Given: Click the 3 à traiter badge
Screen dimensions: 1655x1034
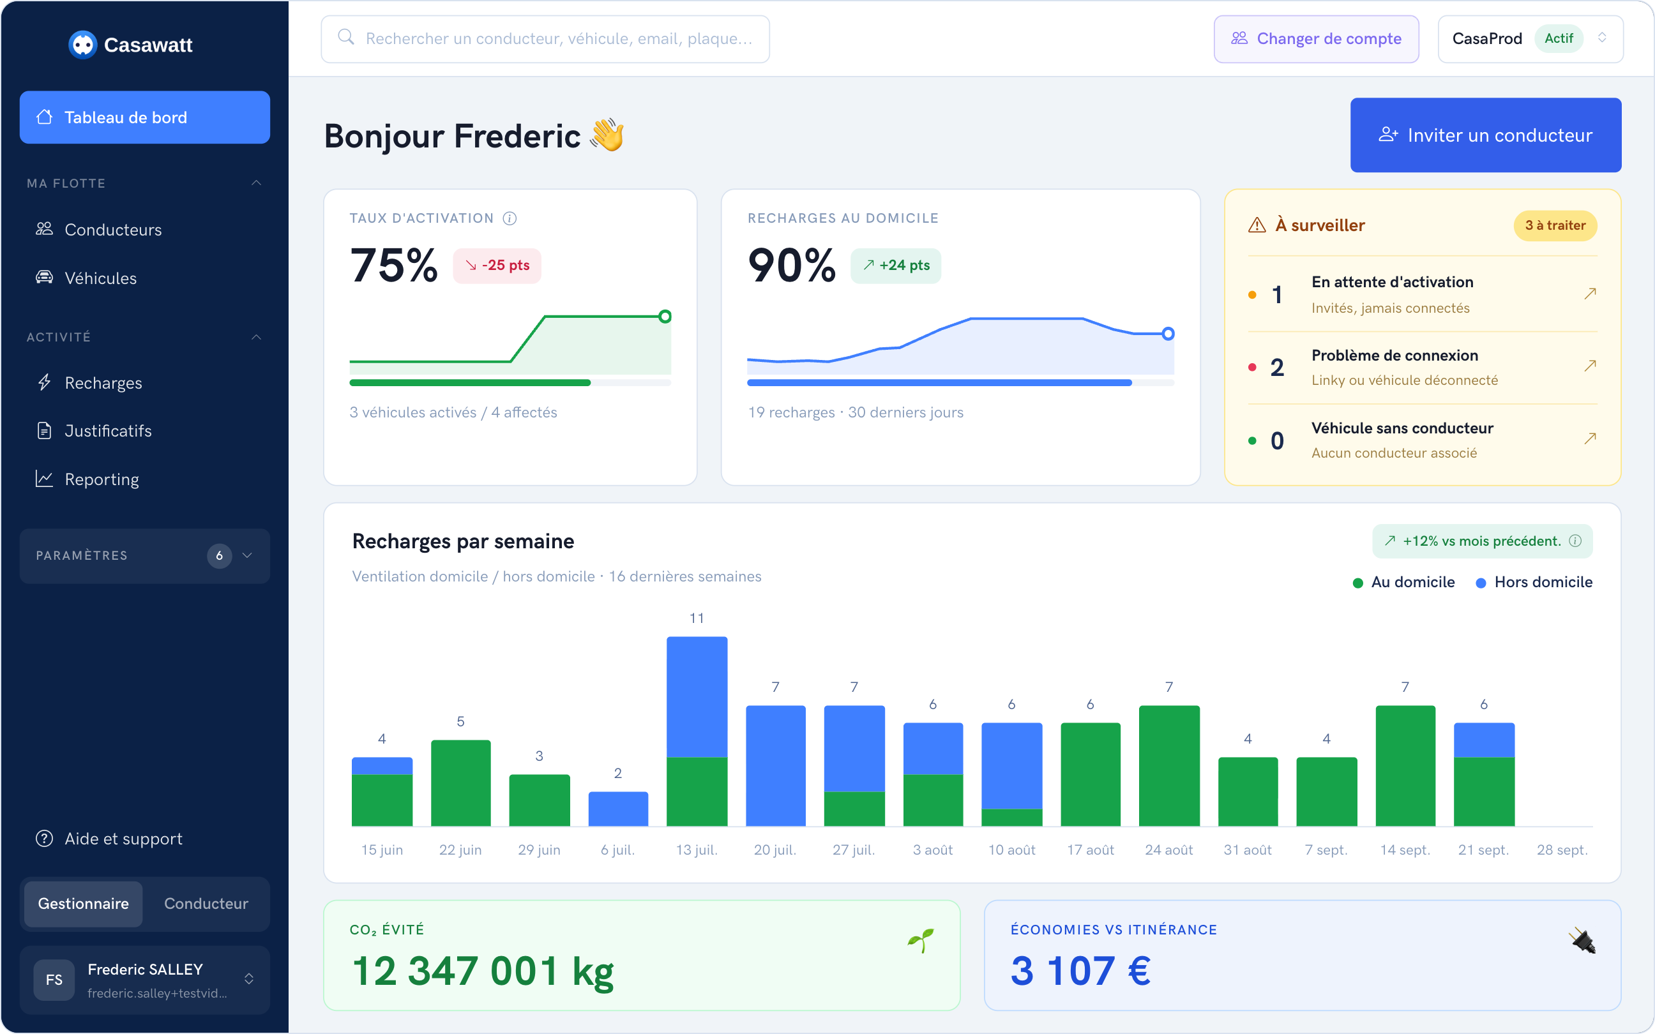Looking at the screenshot, I should (1555, 226).
